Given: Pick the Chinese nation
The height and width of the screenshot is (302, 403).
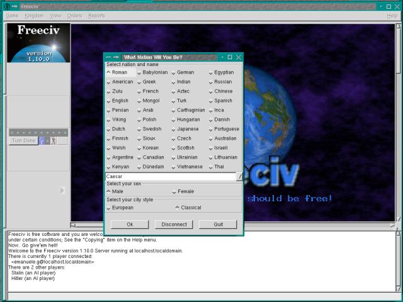Looking at the screenshot, I should (221, 91).
